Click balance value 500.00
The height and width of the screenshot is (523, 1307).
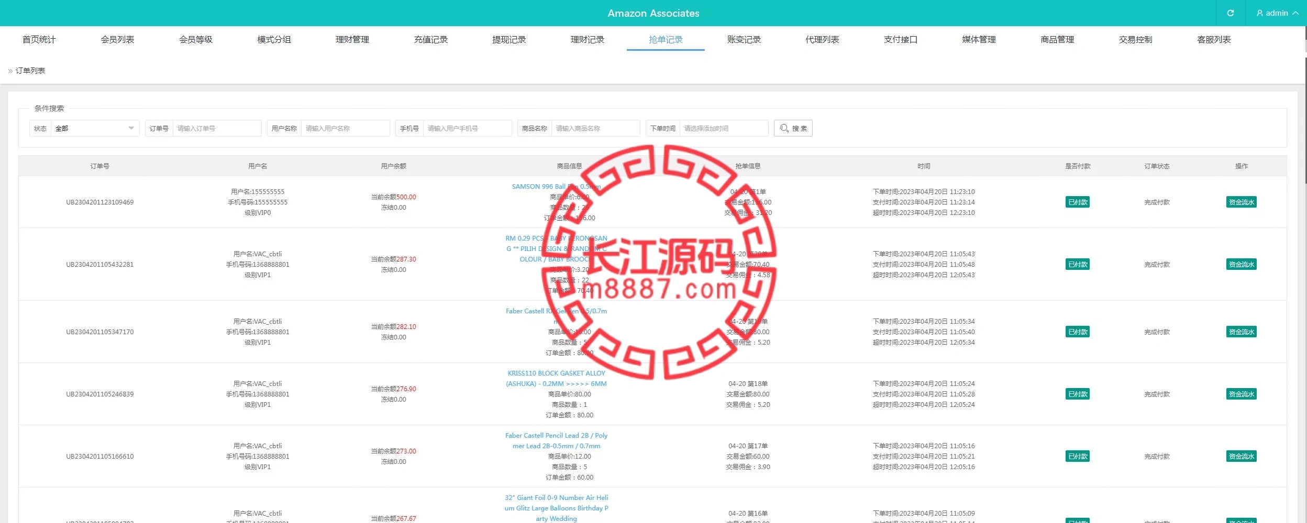coord(406,197)
